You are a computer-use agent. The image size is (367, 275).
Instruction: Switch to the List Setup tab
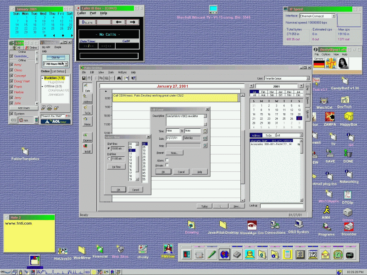(59, 71)
